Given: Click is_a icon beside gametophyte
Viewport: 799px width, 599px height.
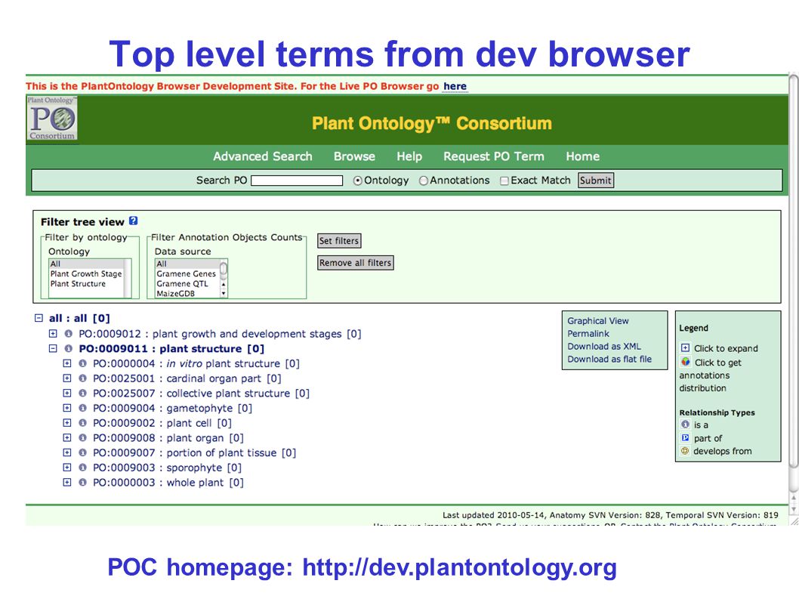Looking at the screenshot, I should [82, 407].
